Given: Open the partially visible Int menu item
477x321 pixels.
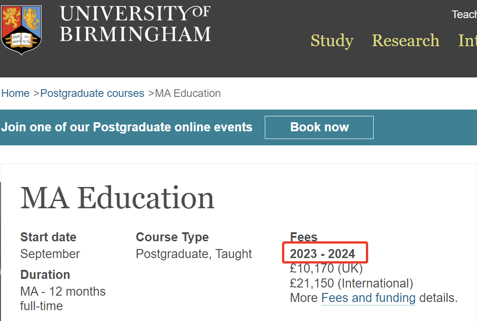Looking at the screenshot, I should coord(467,40).
